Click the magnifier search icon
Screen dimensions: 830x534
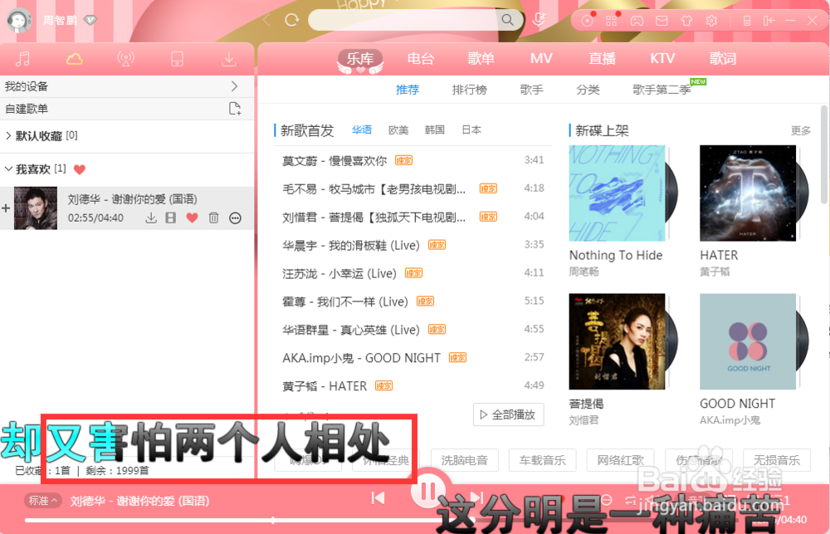coord(507,20)
